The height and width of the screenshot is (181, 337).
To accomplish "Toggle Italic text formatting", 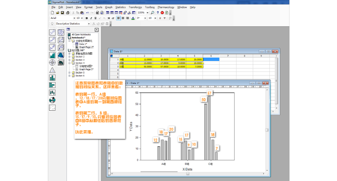I will [91, 18].
